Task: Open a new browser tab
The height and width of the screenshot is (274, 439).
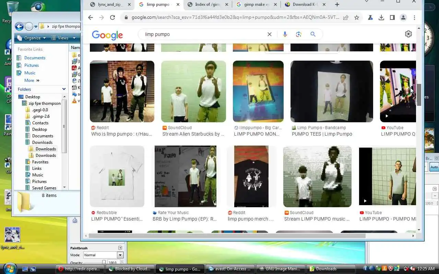Action: click(x=337, y=4)
